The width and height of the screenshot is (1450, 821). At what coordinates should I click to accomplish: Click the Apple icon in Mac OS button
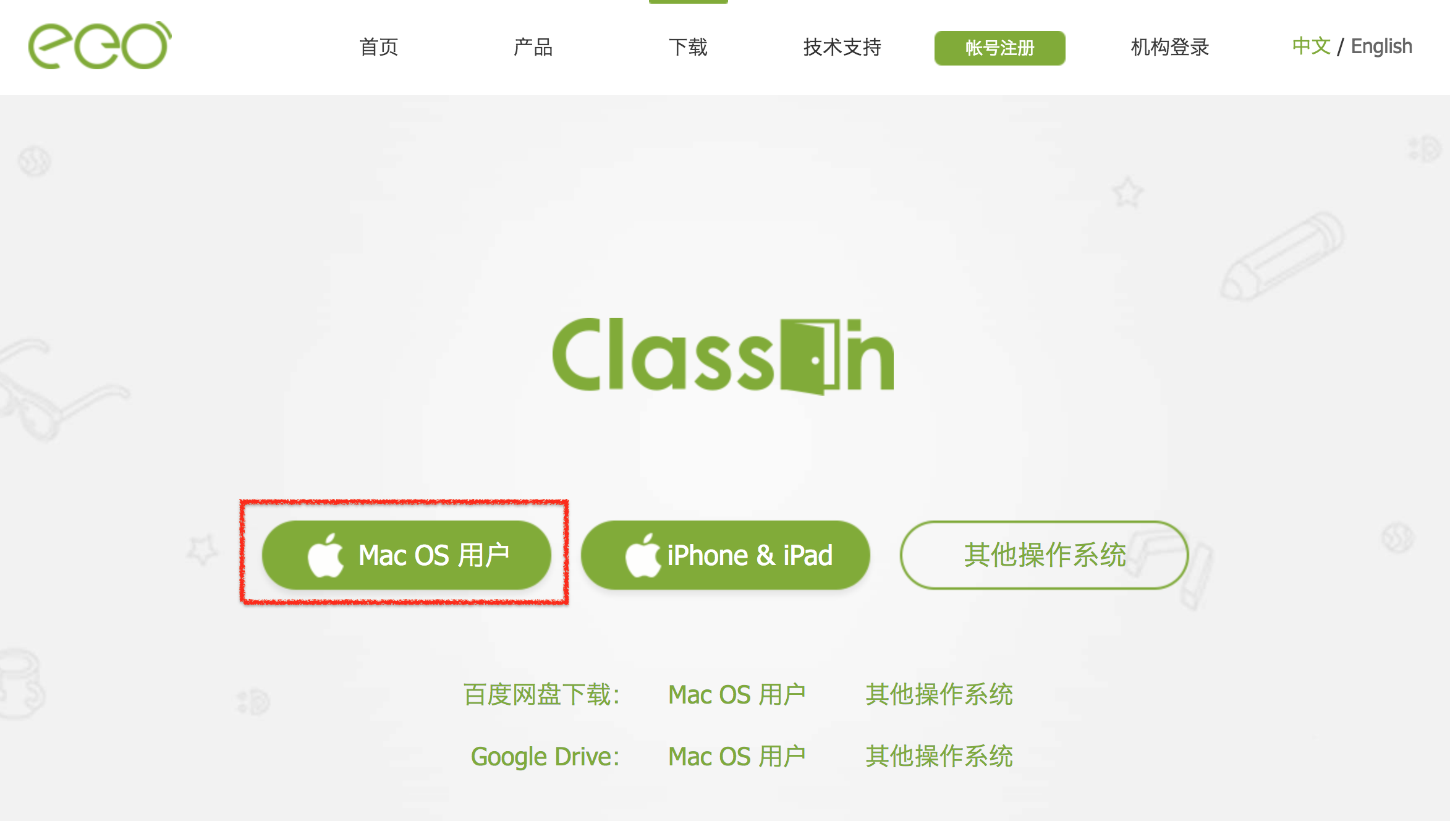325,555
